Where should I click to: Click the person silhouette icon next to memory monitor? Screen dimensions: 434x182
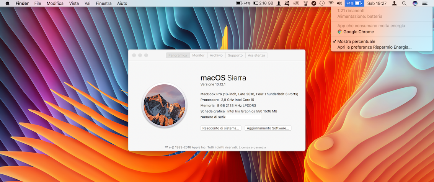[279, 3]
